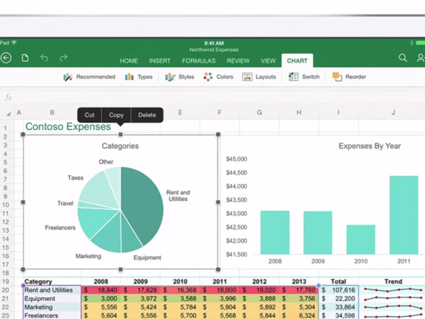This screenshot has height=319, width=425.
Task: Select the CHART tab
Action: coord(297,61)
